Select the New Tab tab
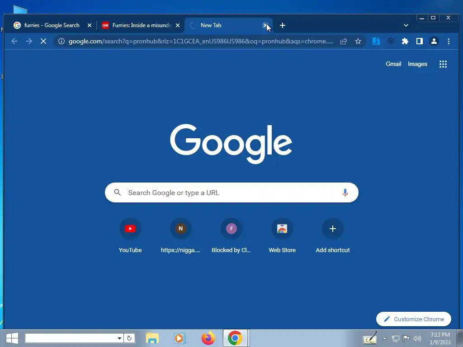The width and height of the screenshot is (463, 347). (228, 25)
